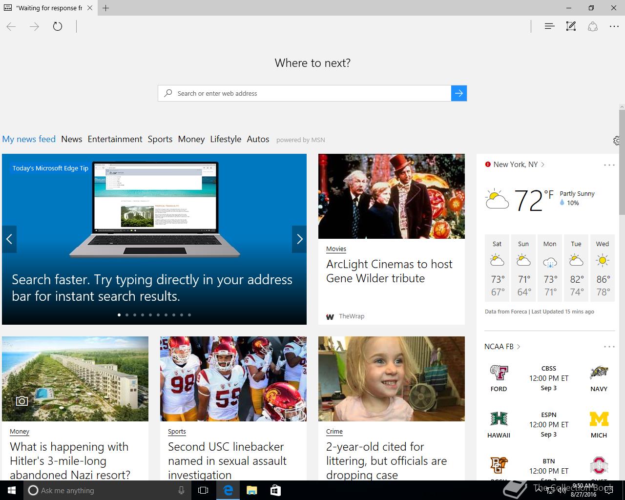
Task: Open the Hub reading list icon
Action: click(x=549, y=26)
